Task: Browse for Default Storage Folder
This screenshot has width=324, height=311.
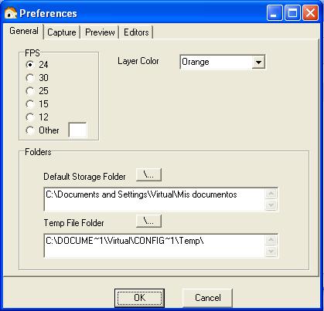Action: (148, 174)
